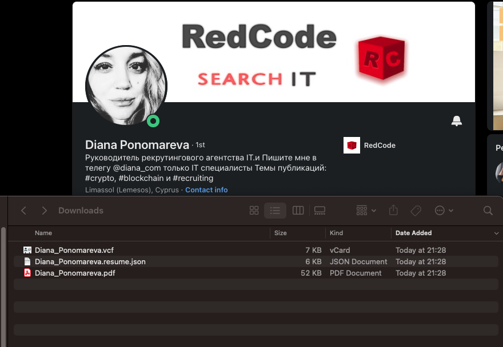503x347 pixels.
Task: Click the RedCode Search IT banner image
Action: click(274, 52)
